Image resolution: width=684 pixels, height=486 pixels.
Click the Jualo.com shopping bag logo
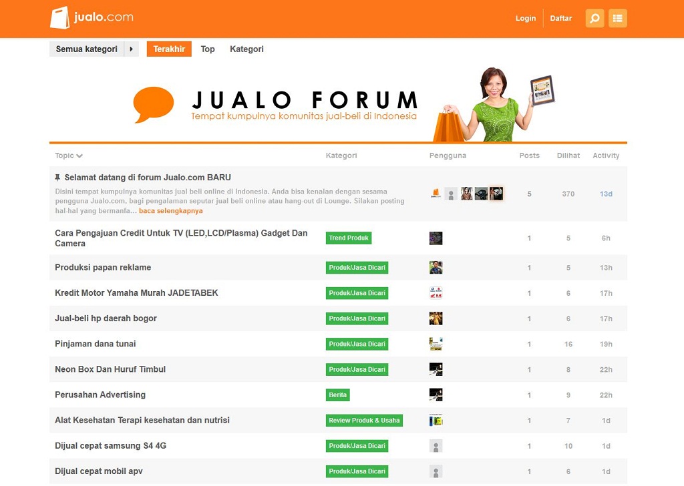click(x=92, y=18)
